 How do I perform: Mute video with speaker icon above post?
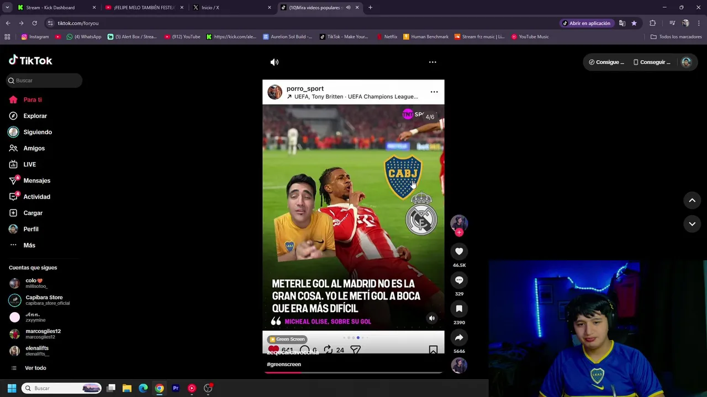pyautogui.click(x=275, y=62)
